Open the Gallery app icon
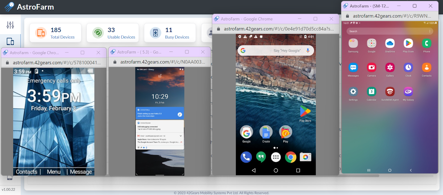 point(390,68)
